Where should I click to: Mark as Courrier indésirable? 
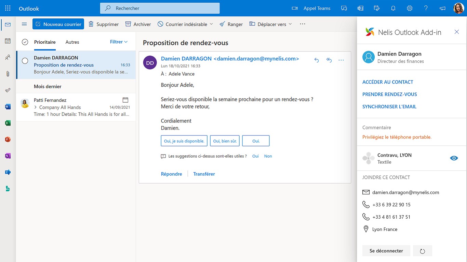click(x=182, y=24)
